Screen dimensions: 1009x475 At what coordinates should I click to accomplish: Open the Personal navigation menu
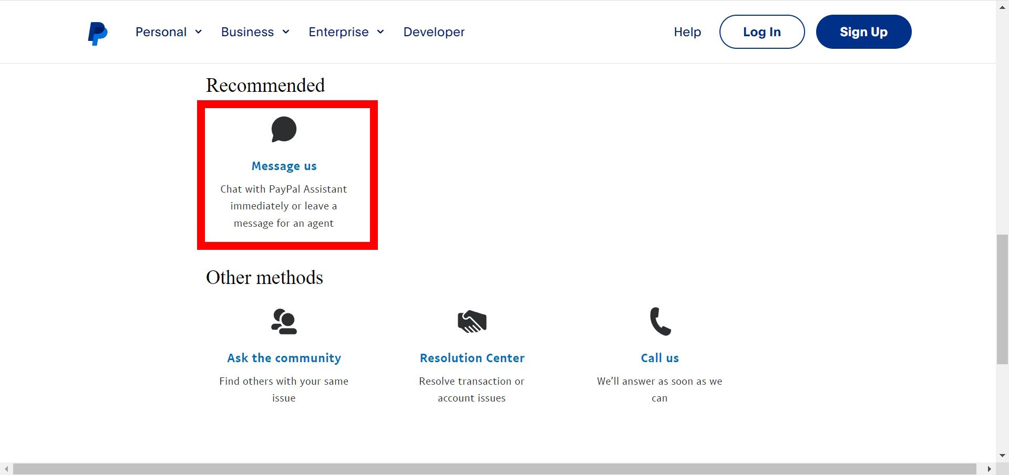pyautogui.click(x=169, y=32)
